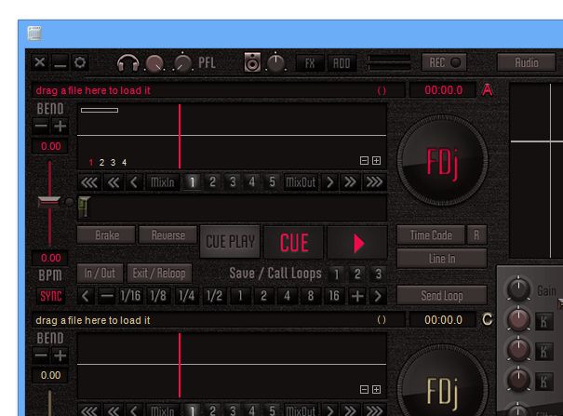Step back with single left arrow on deck A

point(134,182)
